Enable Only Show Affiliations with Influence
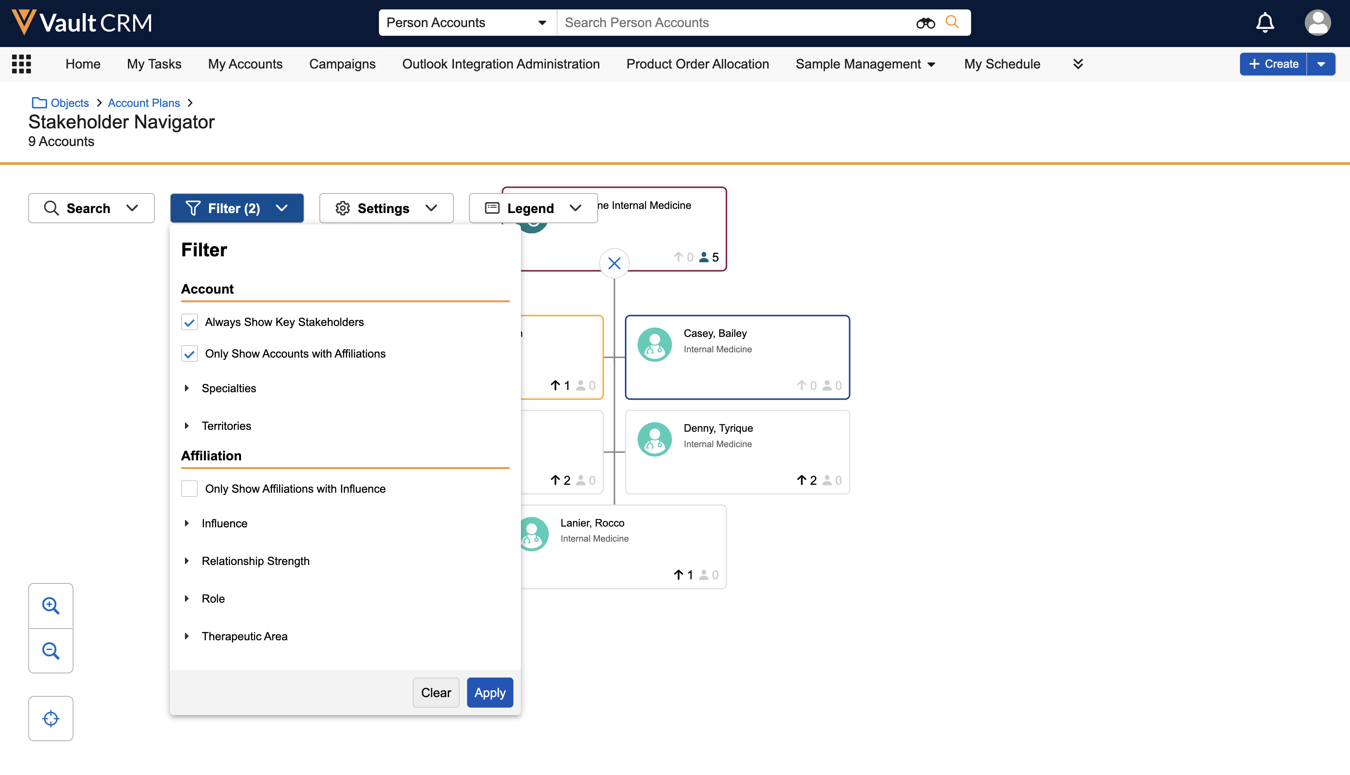This screenshot has width=1350, height=775. (189, 489)
